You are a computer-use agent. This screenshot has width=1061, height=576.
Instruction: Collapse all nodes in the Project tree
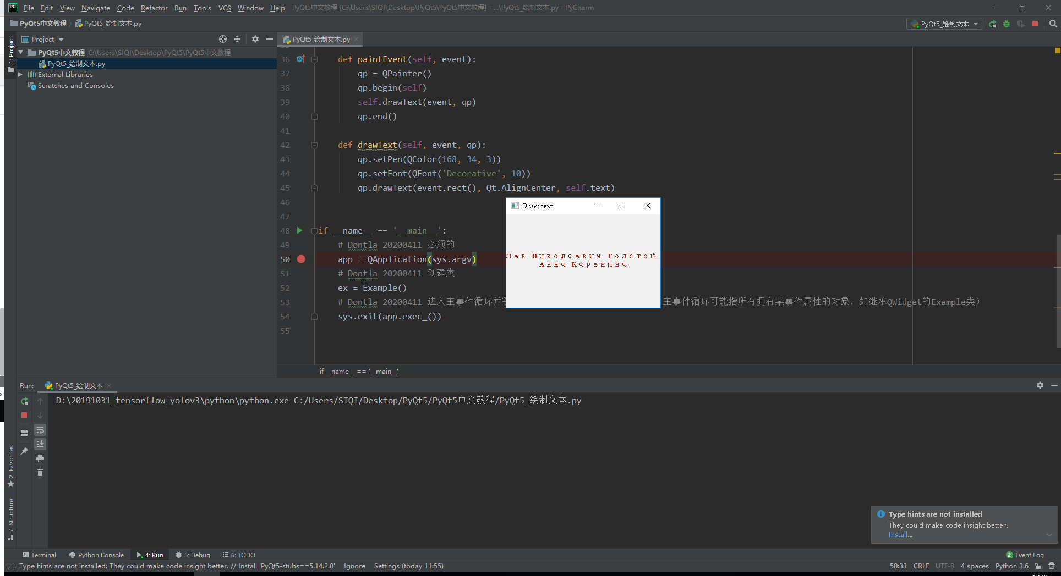pos(237,39)
